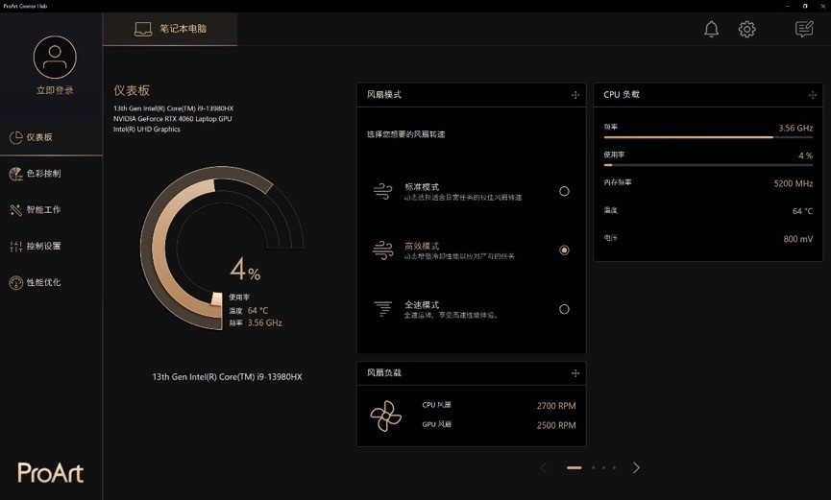
Task: Click the 风扇模式 panel title
Action: [384, 95]
